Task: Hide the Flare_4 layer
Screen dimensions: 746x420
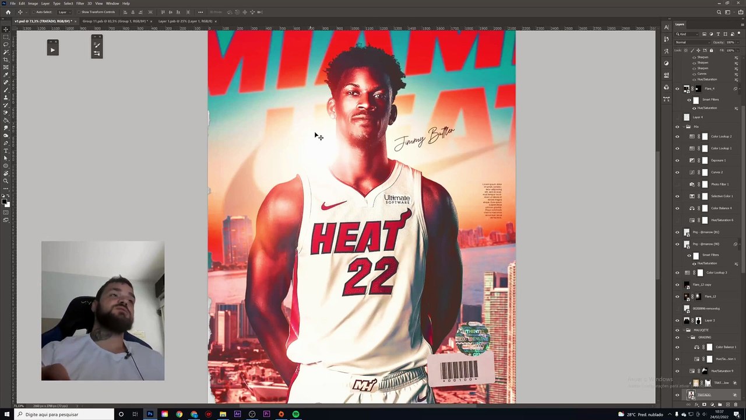Action: click(x=677, y=89)
